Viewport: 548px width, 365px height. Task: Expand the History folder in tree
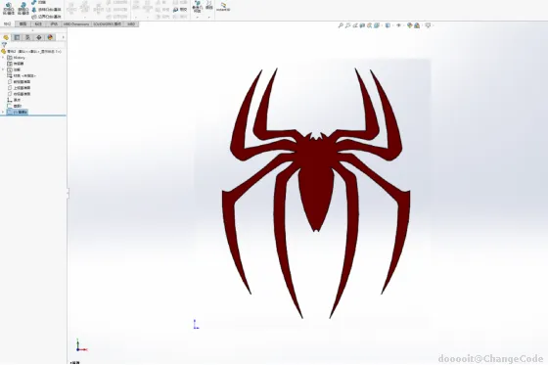[x=3, y=58]
